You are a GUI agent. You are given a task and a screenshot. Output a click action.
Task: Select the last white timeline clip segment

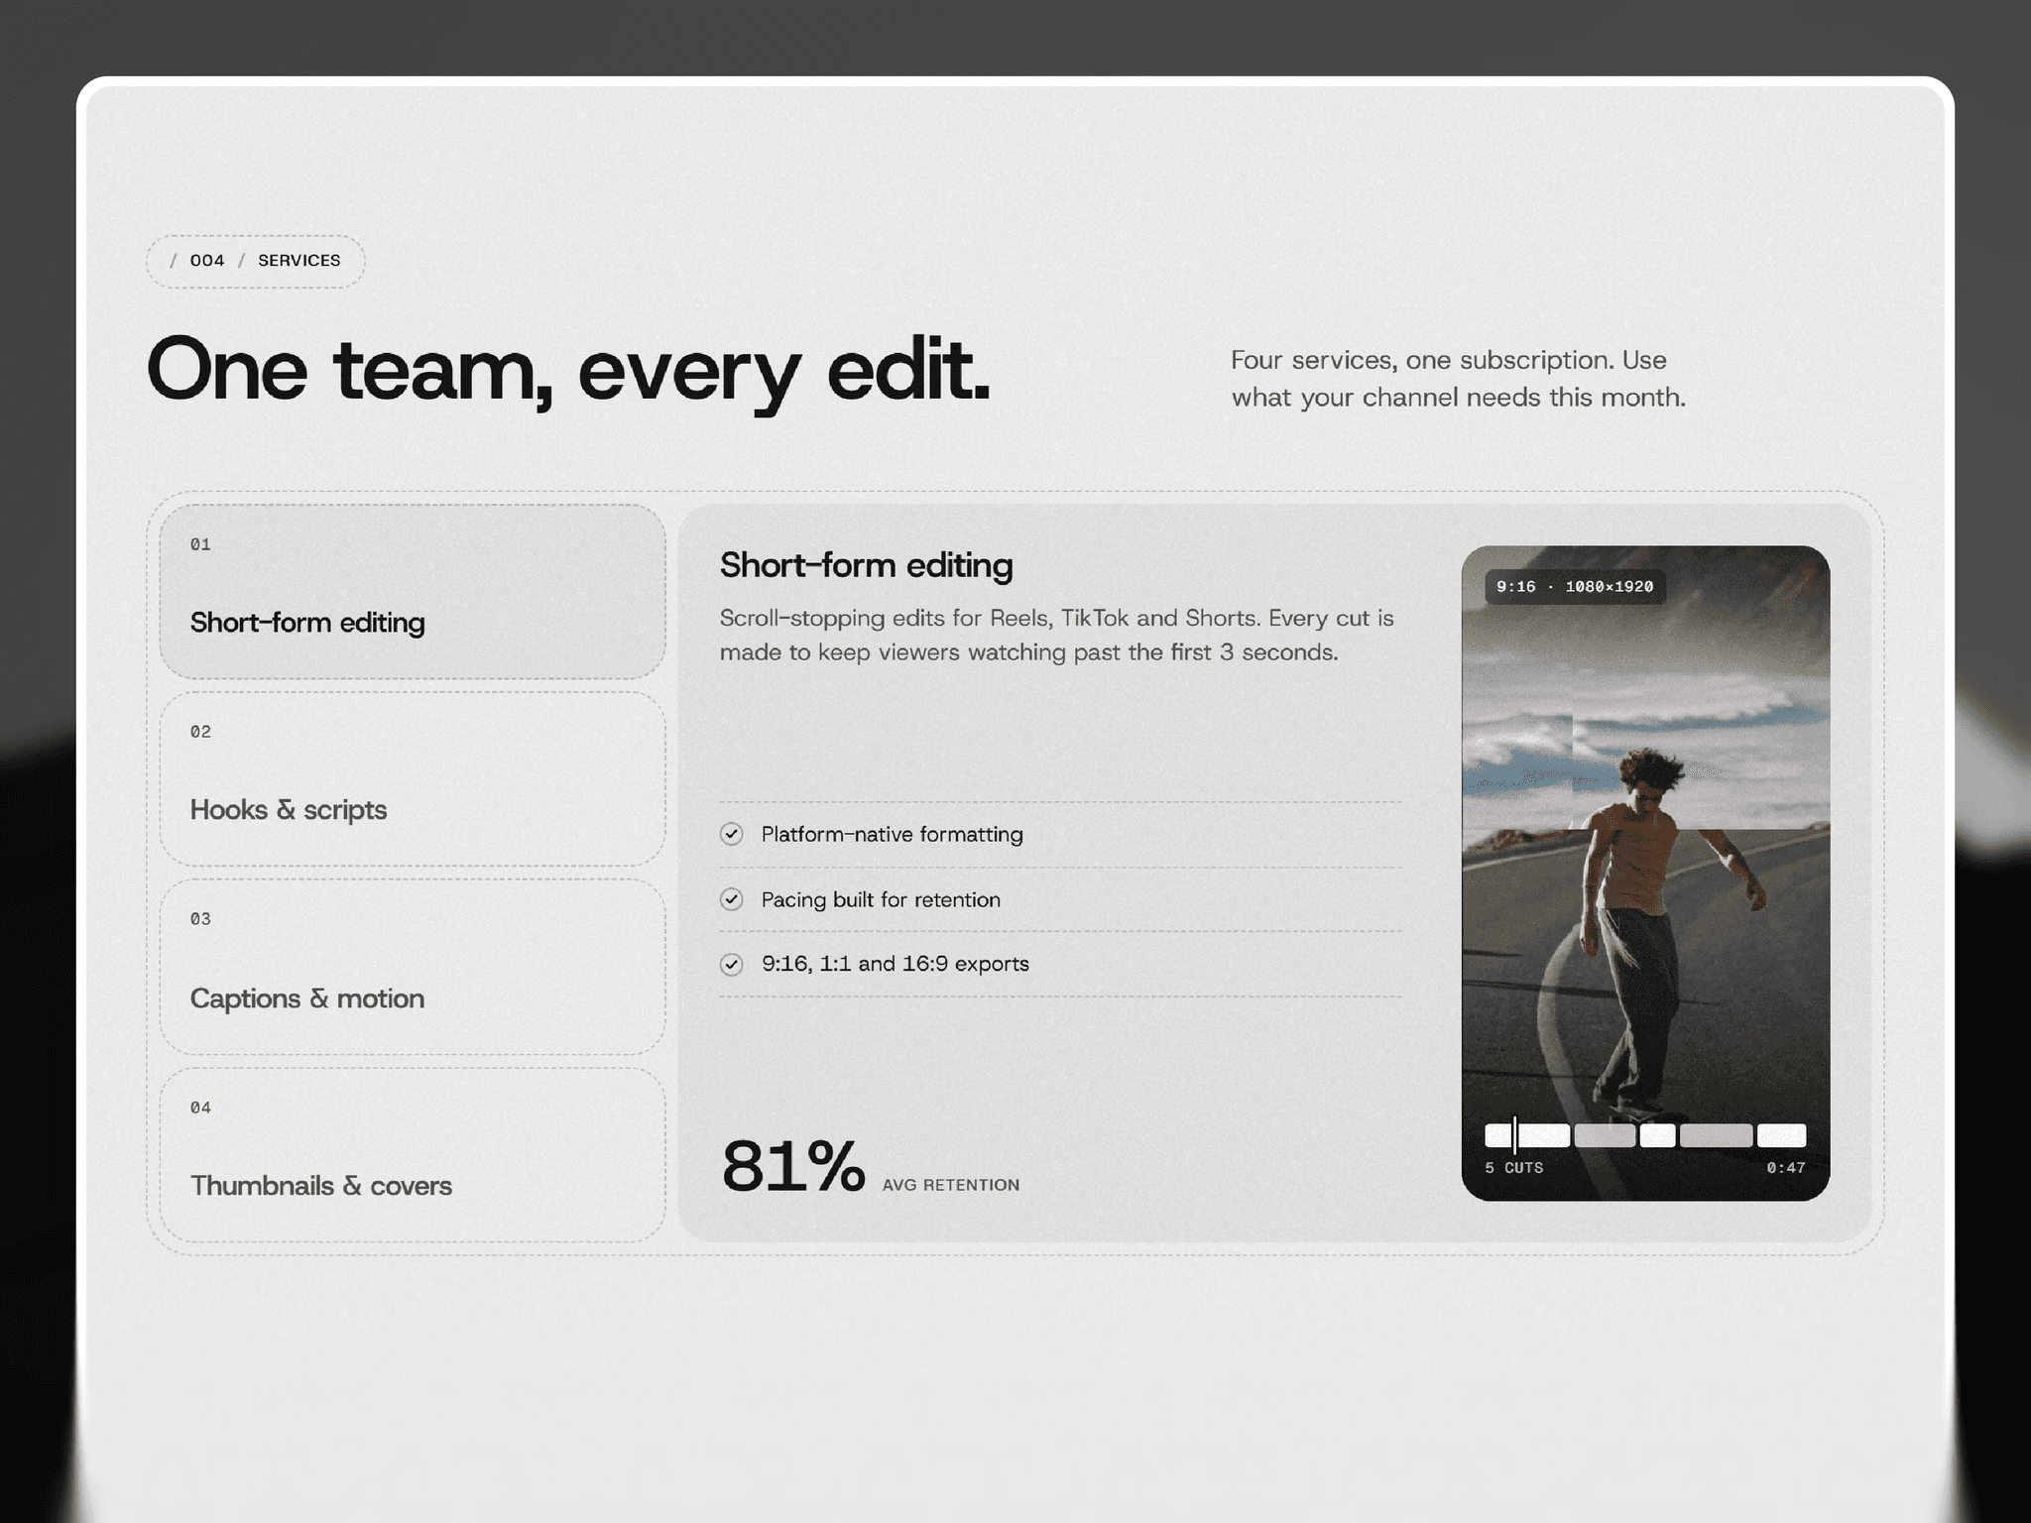(x=1781, y=1135)
